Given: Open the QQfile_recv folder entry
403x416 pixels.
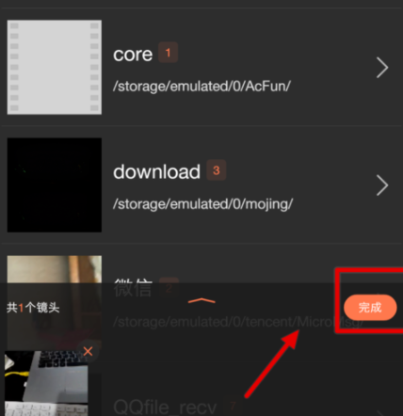Looking at the screenshot, I should click(x=165, y=408).
